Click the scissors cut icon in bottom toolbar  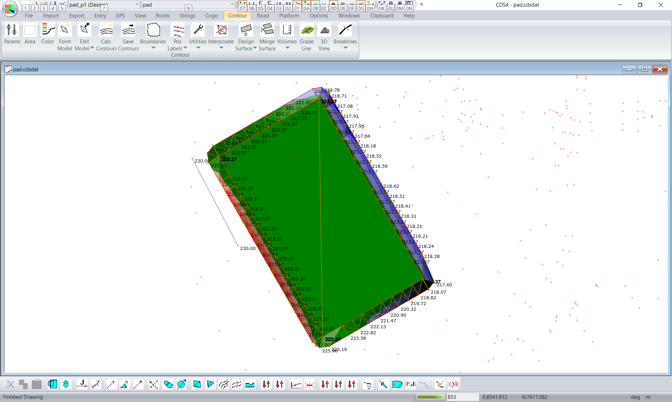[x=10, y=385]
